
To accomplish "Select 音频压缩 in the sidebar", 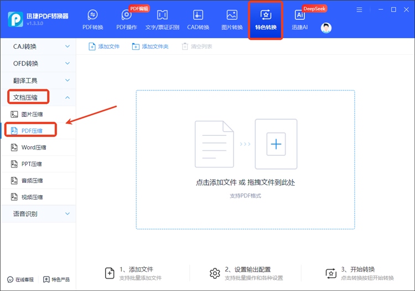I will [38, 181].
